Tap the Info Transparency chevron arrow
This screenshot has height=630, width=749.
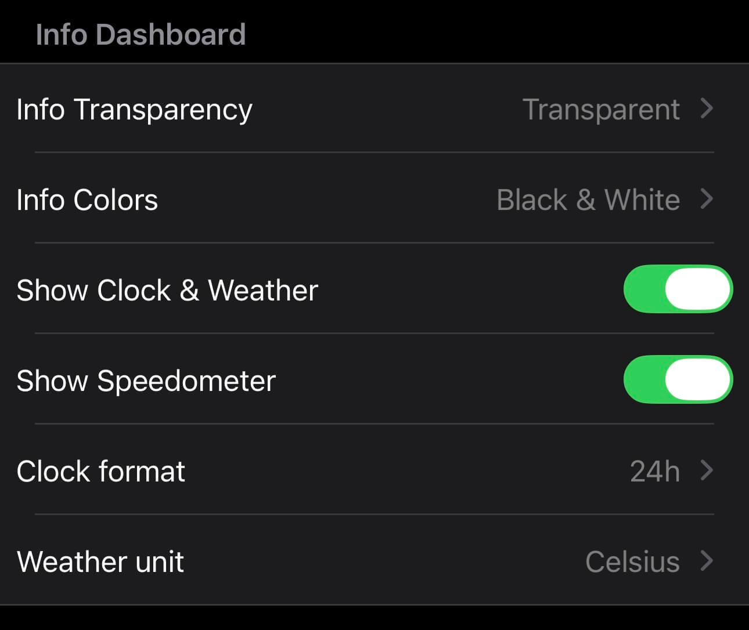706,108
